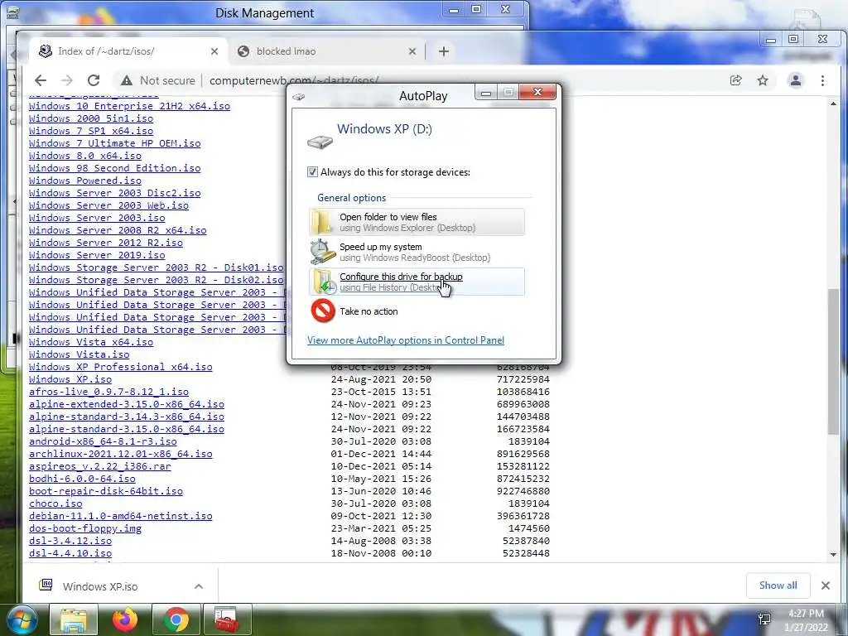This screenshot has height=636, width=848.
Task: Click the Open folder icon in AutoPlay
Action: tap(322, 222)
